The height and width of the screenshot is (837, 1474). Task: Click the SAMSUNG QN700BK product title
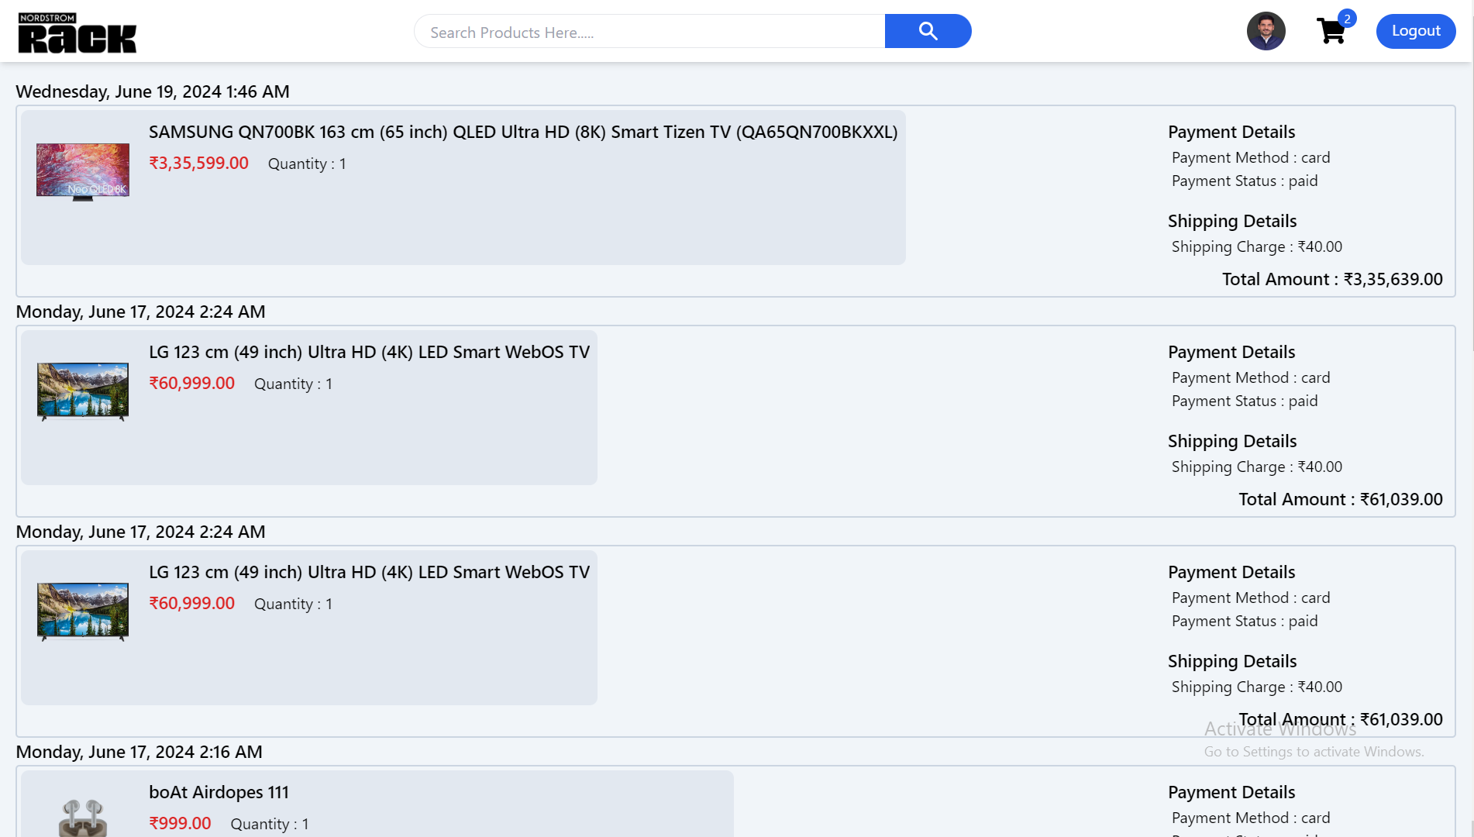click(x=523, y=132)
